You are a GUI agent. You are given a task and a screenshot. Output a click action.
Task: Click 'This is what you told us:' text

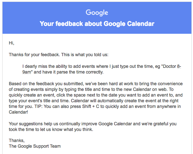85,55
